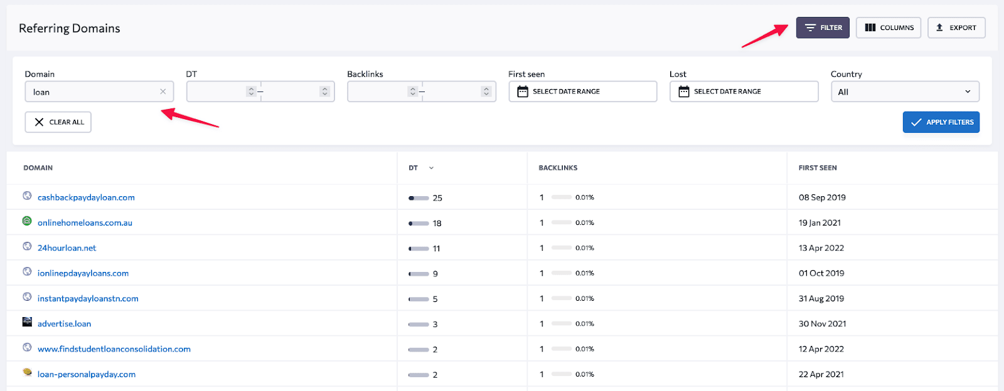Click the favicon beside loan-personalpayday.com
1004x391 pixels.
[x=27, y=372]
